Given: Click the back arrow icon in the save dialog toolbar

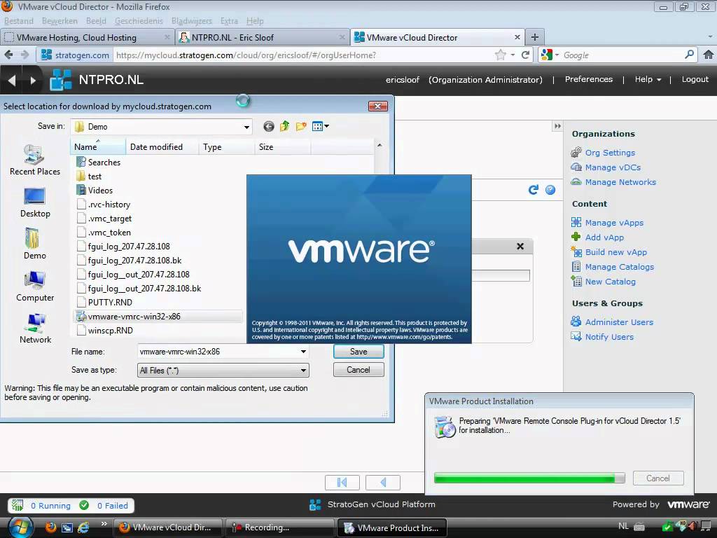Looking at the screenshot, I should point(268,126).
